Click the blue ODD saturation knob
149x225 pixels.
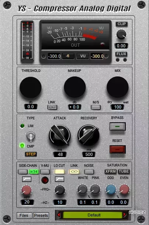[111, 189]
